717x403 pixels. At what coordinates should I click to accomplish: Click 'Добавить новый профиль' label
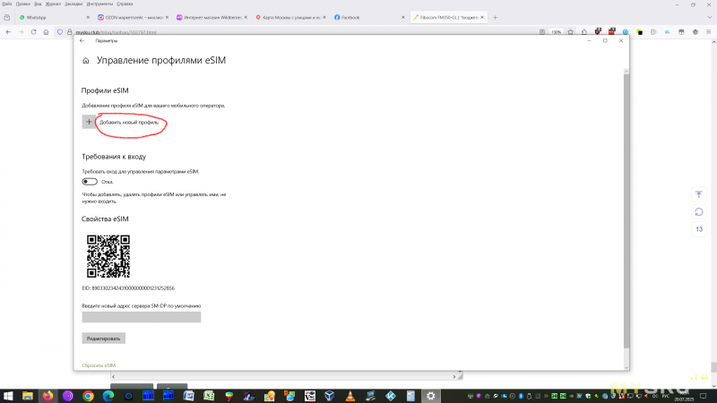click(x=129, y=123)
